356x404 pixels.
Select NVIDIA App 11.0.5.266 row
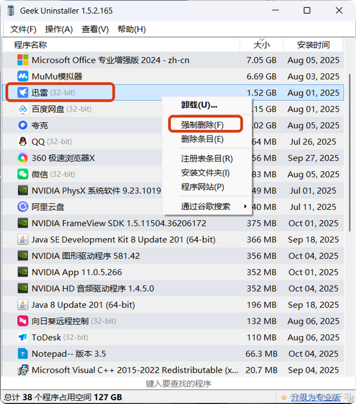(x=173, y=272)
